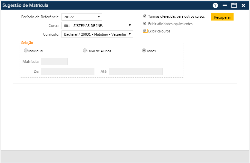Disable the Exibir calouros checkbox
This screenshot has height=163, width=250.
point(145,31)
